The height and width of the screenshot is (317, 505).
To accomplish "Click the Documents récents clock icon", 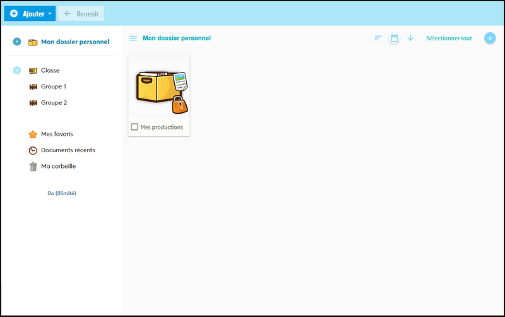I will 33,150.
